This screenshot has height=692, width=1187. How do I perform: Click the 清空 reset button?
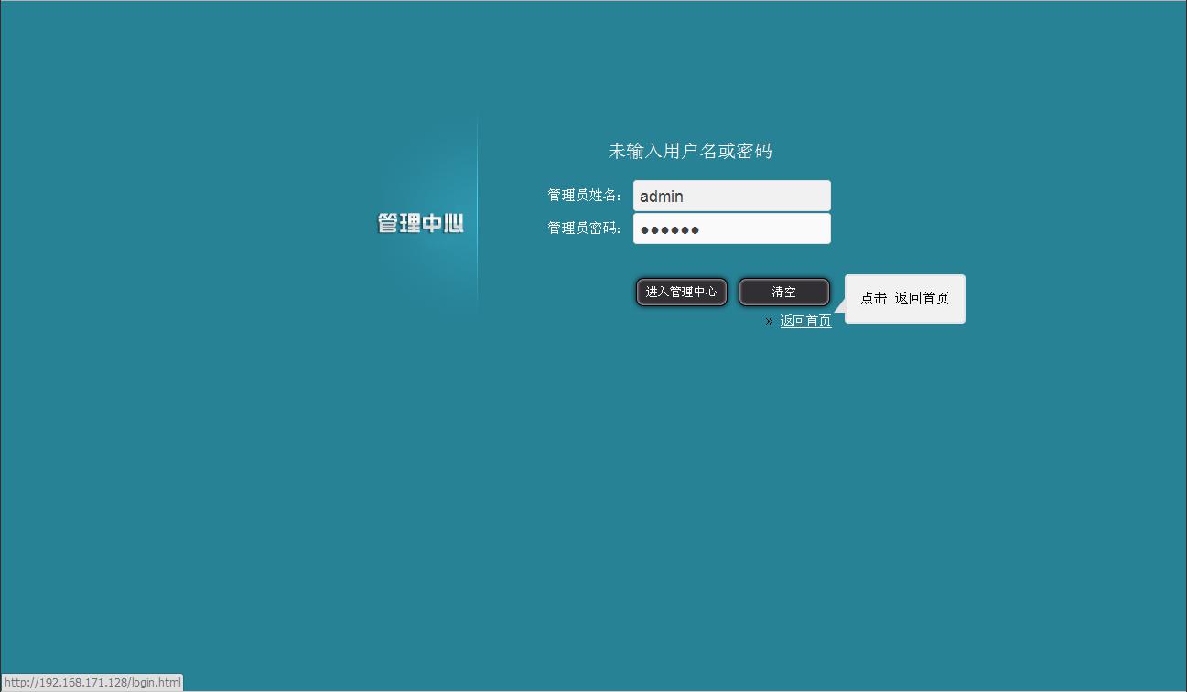[784, 292]
